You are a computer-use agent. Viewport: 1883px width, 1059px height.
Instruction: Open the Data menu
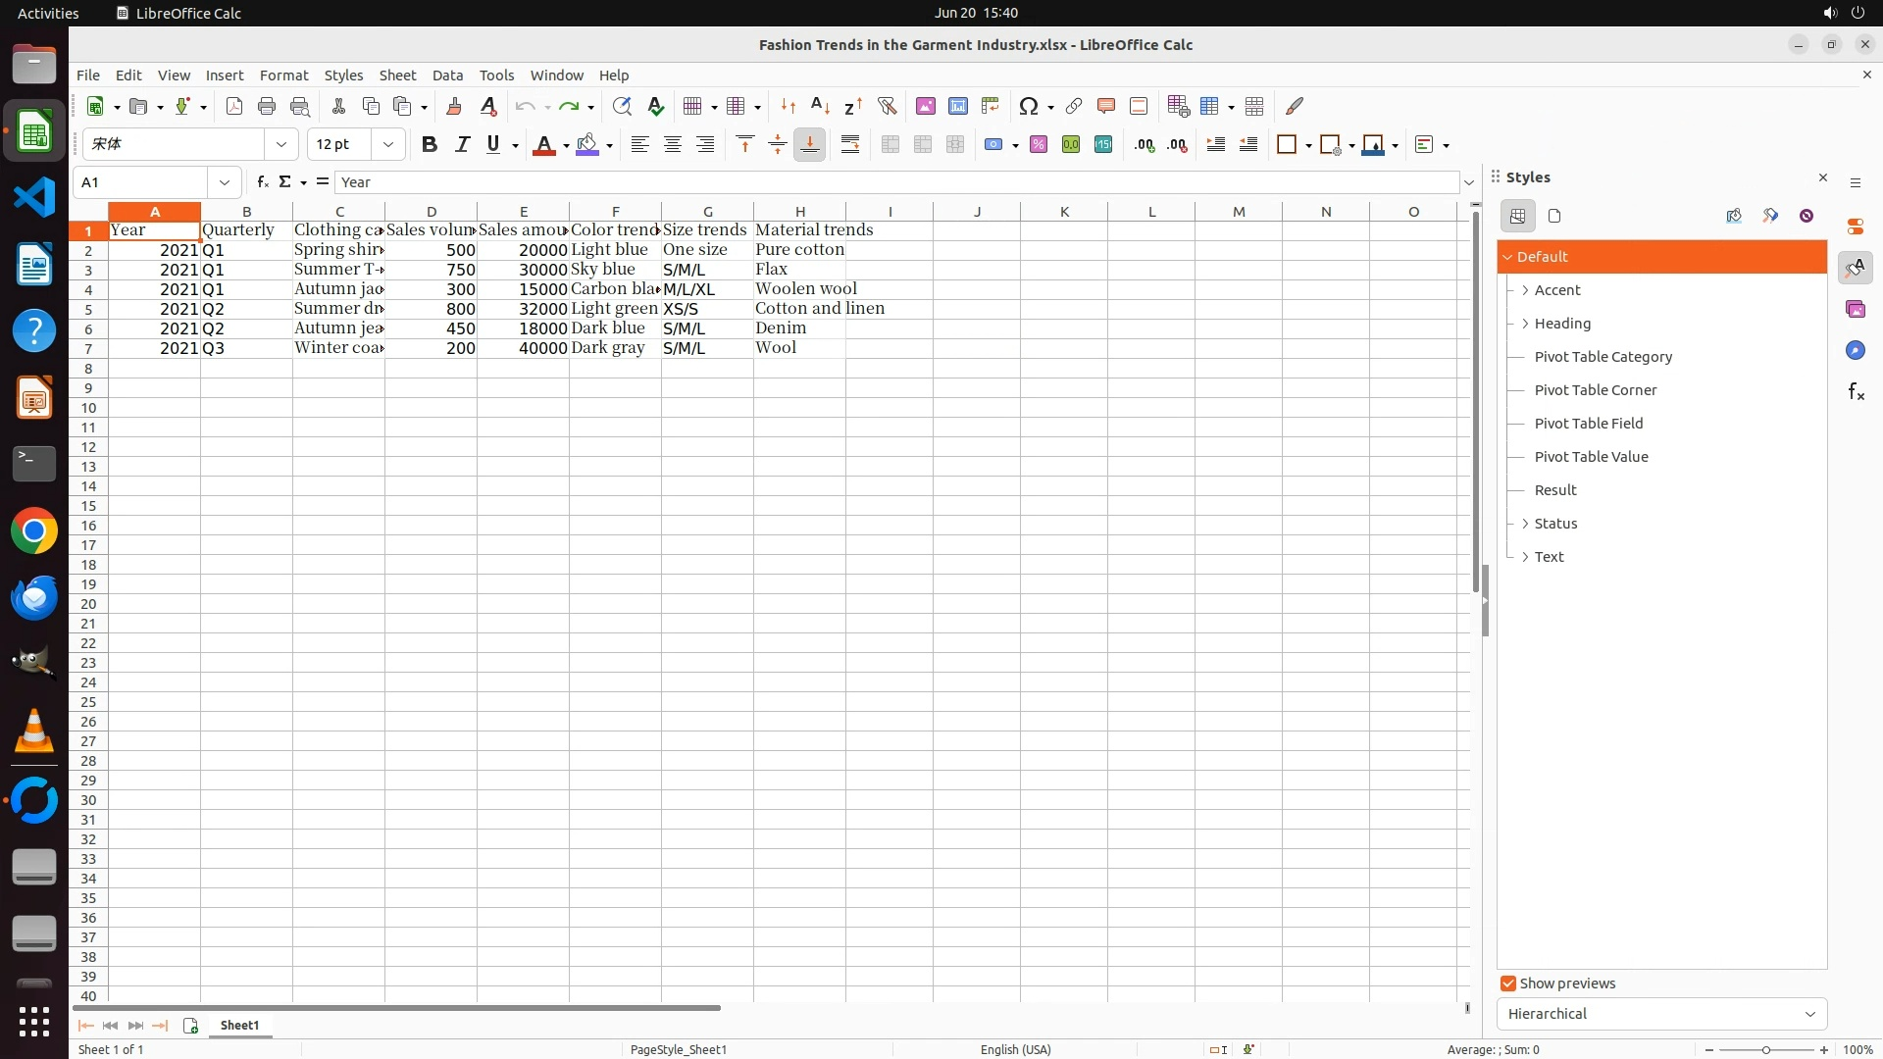pos(447,75)
